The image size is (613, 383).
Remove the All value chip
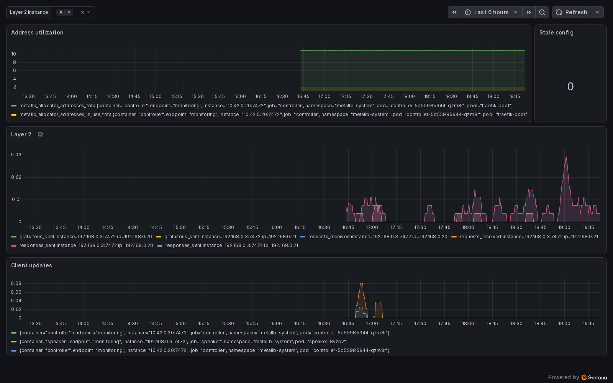click(x=69, y=12)
